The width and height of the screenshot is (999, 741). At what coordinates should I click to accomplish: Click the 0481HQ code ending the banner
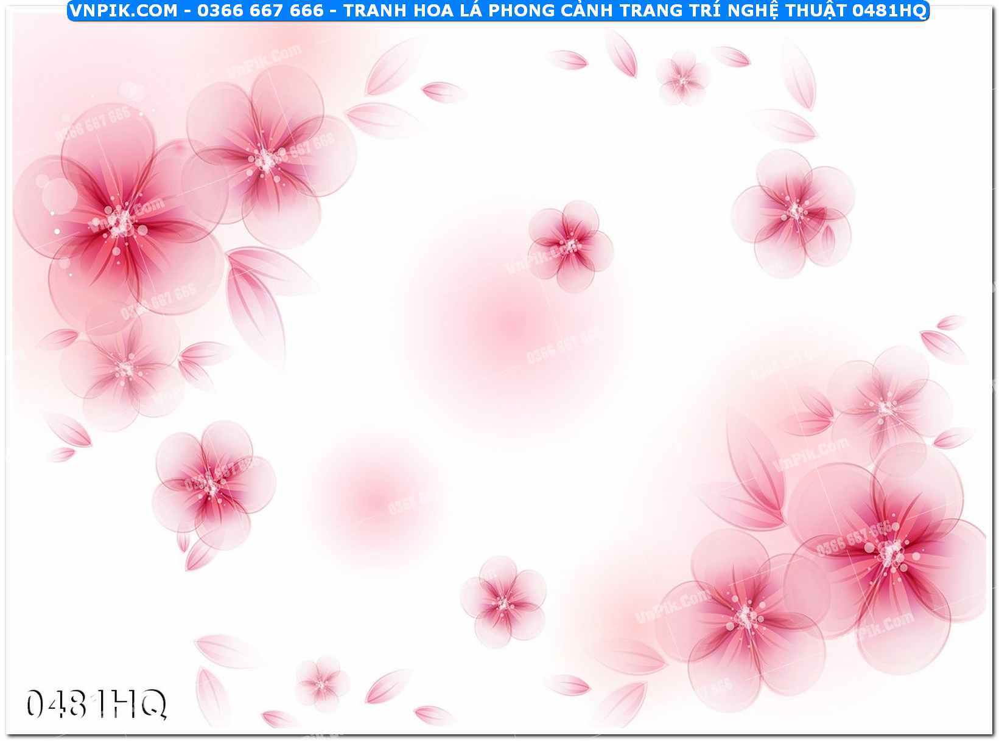pyautogui.click(x=889, y=10)
